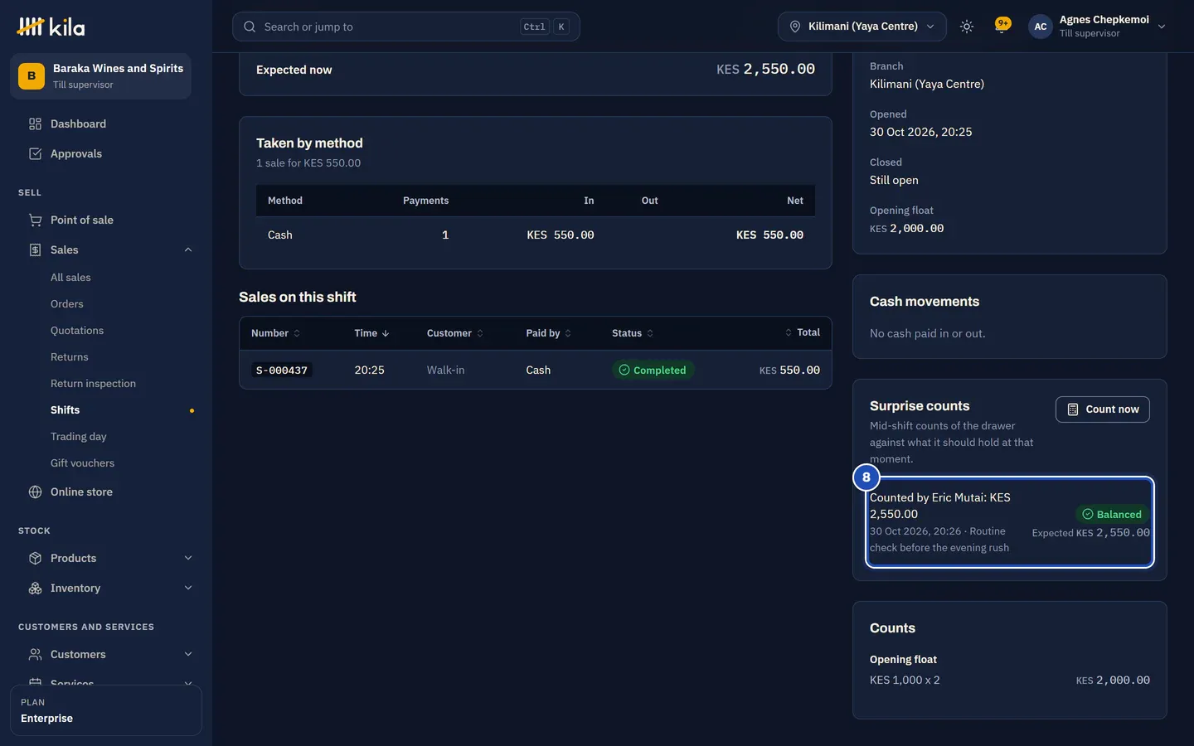The image size is (1194, 746).
Task: Click the Customers people icon
Action: click(x=35, y=655)
